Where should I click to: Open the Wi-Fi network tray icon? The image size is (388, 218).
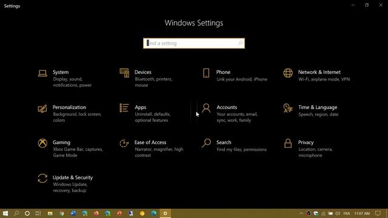323,213
